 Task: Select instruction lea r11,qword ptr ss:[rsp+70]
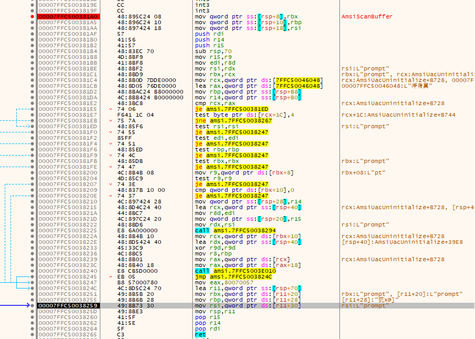point(248,288)
